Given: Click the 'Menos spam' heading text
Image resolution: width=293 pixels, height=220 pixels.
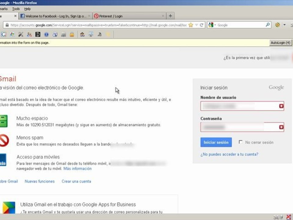Looking at the screenshot, I should [x=30, y=137].
